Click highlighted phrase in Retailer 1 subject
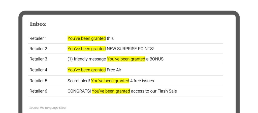Viewport: 258px width, 113px height. (87, 38)
